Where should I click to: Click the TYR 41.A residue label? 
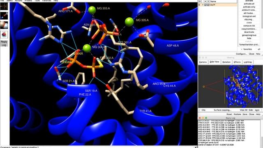coord(145,111)
